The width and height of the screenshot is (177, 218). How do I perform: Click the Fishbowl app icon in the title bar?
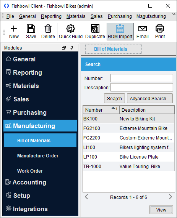point(6,6)
